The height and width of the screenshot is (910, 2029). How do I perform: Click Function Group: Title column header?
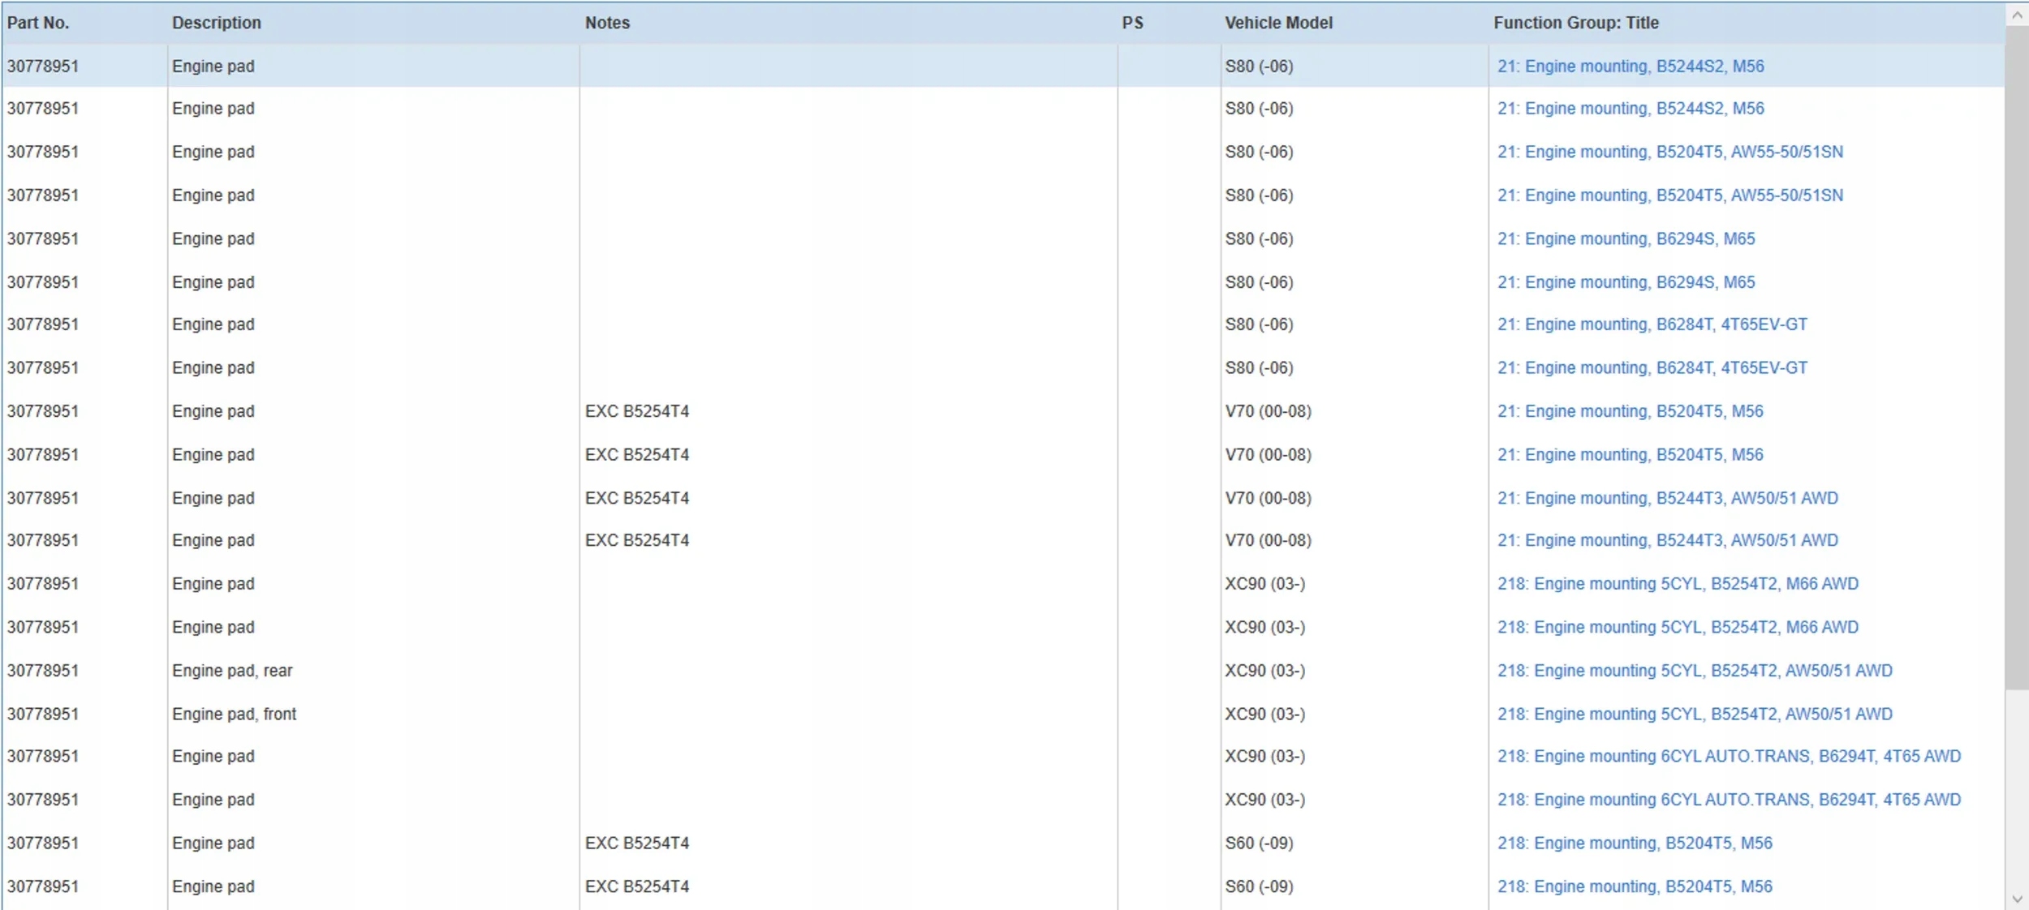point(1575,23)
